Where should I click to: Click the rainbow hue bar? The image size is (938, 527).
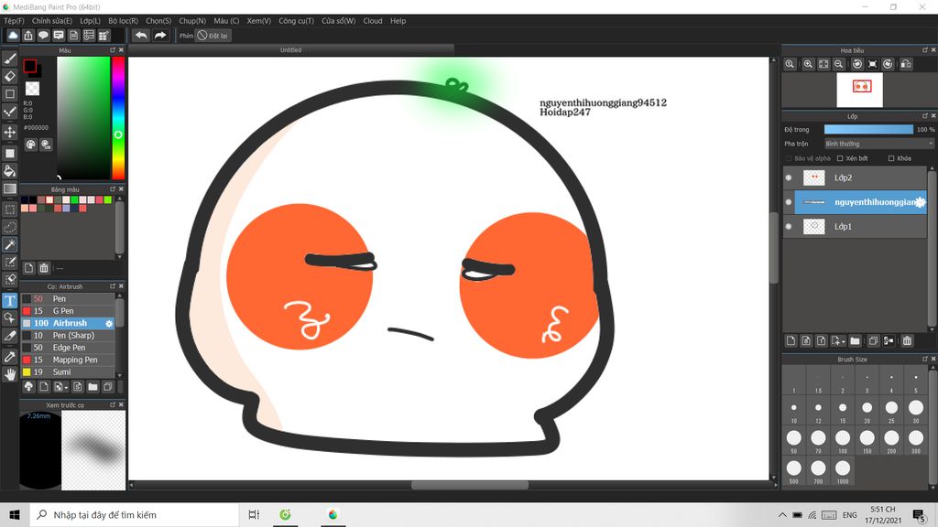[118, 118]
